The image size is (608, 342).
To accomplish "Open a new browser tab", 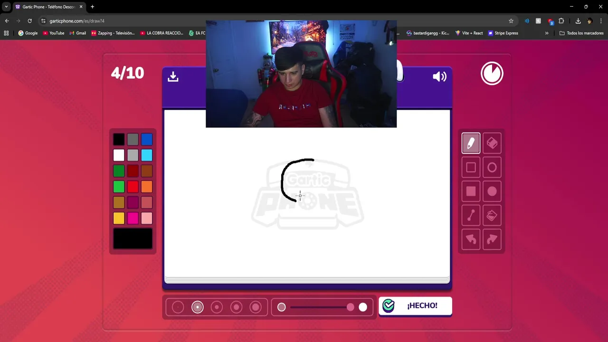I will tap(92, 7).
